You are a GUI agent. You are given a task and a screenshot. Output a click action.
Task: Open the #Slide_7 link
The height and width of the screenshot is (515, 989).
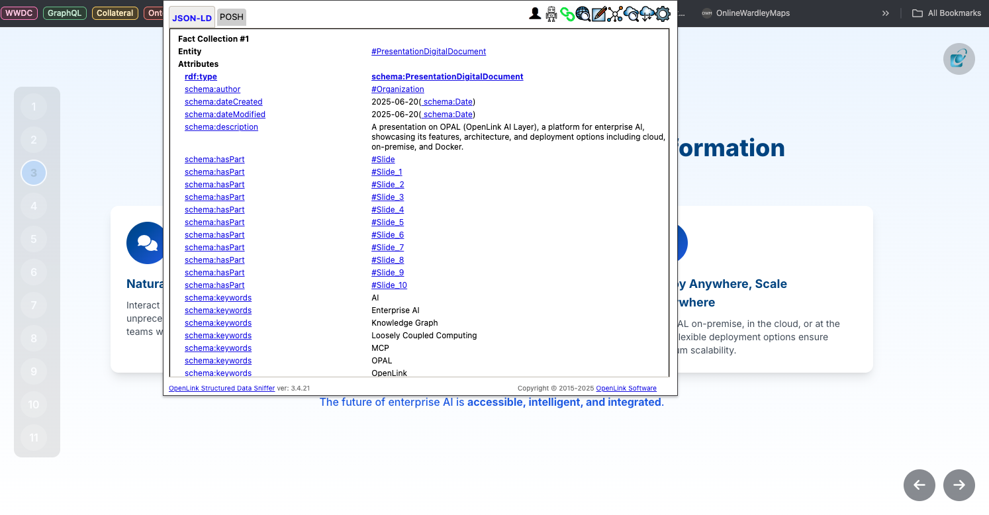tap(388, 248)
